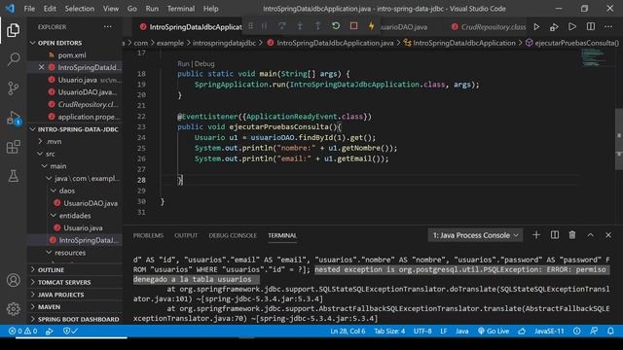Click Go Live in status bar
The width and height of the screenshot is (623, 350).
tap(494, 331)
